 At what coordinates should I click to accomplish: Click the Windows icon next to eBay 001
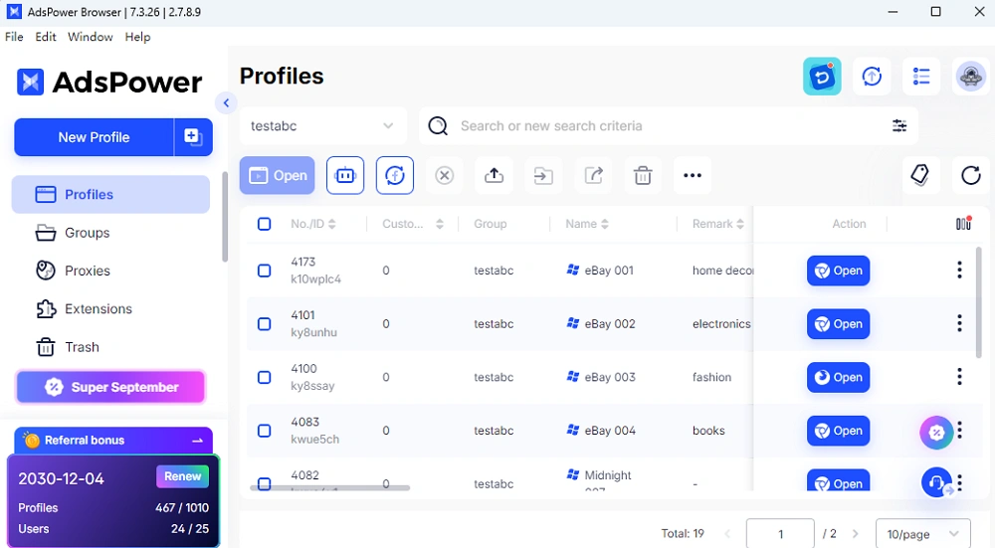click(572, 270)
